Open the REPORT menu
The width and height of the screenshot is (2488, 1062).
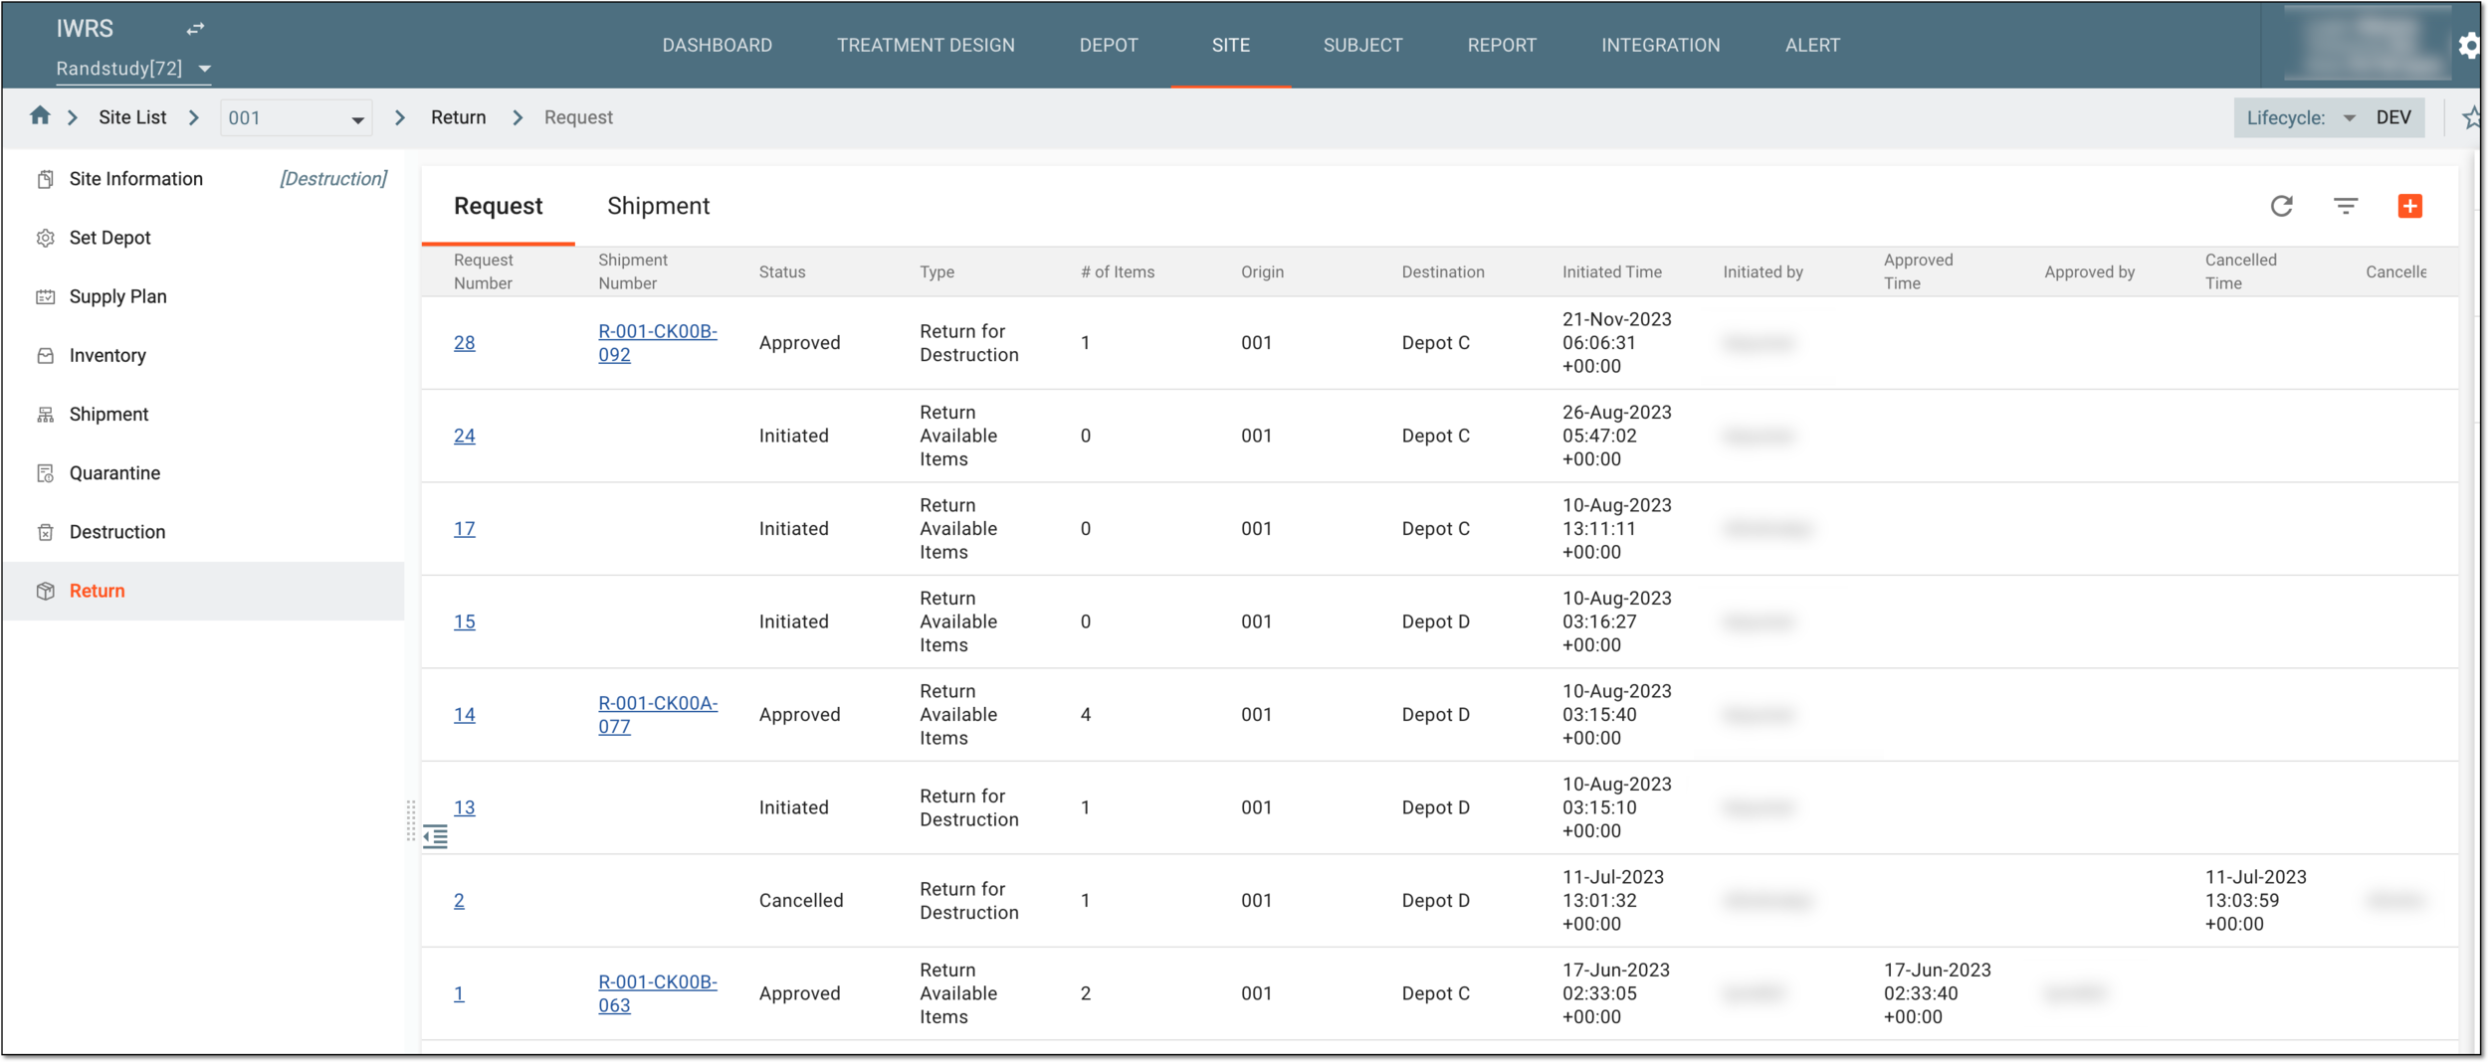(1502, 45)
